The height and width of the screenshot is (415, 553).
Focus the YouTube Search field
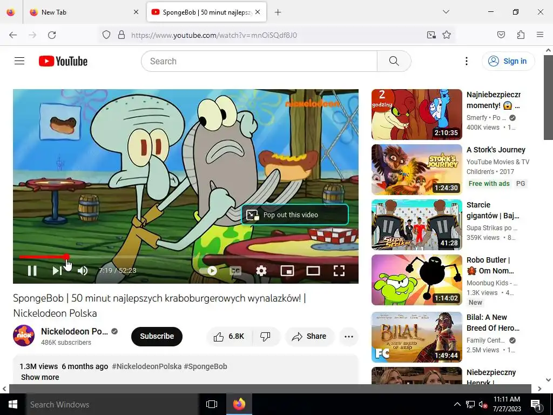point(259,61)
